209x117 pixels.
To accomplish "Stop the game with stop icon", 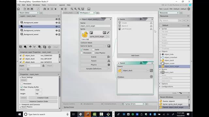I will [x=52, y=9].
